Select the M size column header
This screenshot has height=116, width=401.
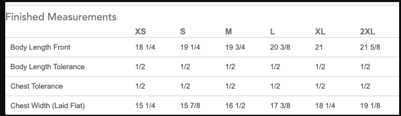tap(228, 32)
